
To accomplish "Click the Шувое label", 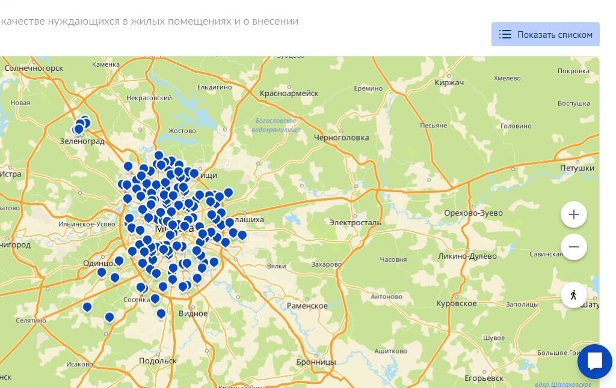I will point(493,338).
